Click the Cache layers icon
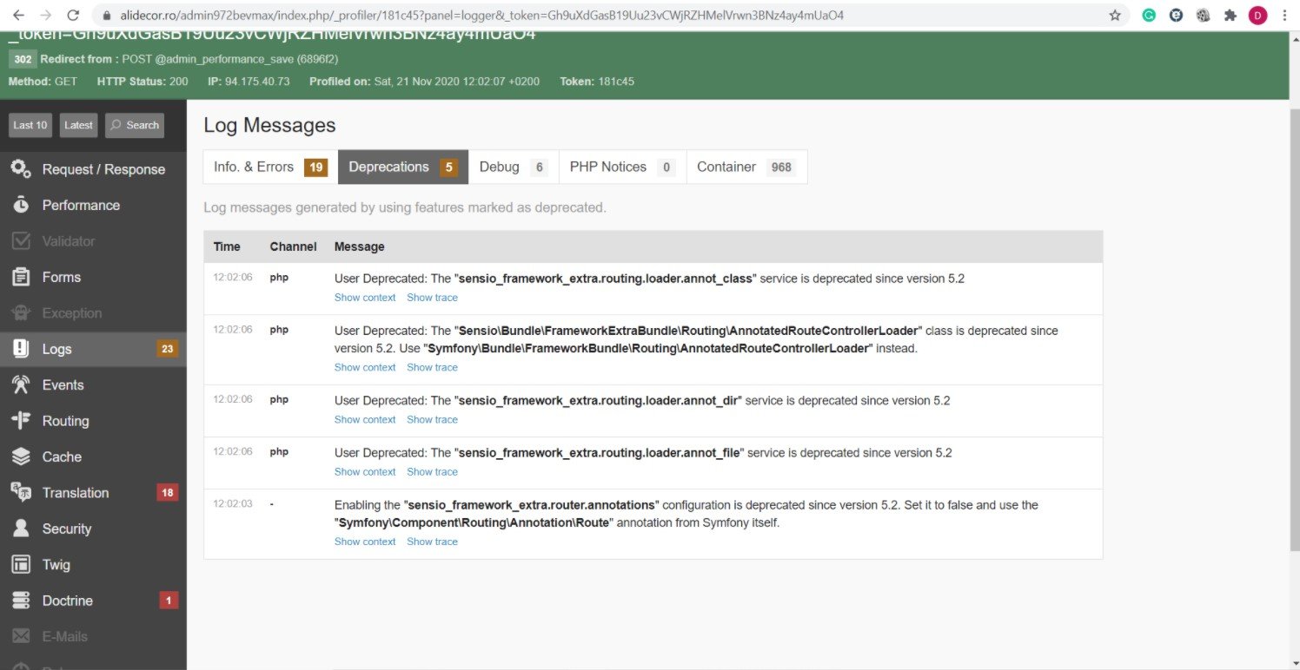The width and height of the screenshot is (1300, 670). click(x=21, y=457)
